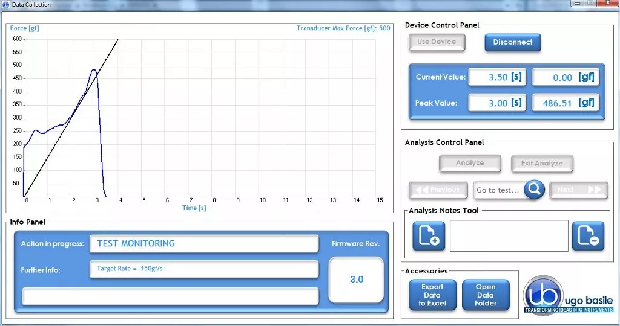Click the Use Device button
620x326 pixels.
pyautogui.click(x=437, y=42)
